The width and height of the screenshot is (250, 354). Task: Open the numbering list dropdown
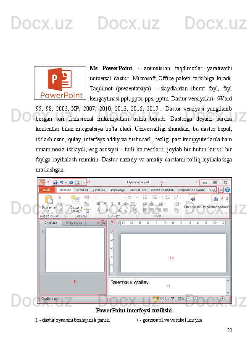pyautogui.click(x=159, y=197)
